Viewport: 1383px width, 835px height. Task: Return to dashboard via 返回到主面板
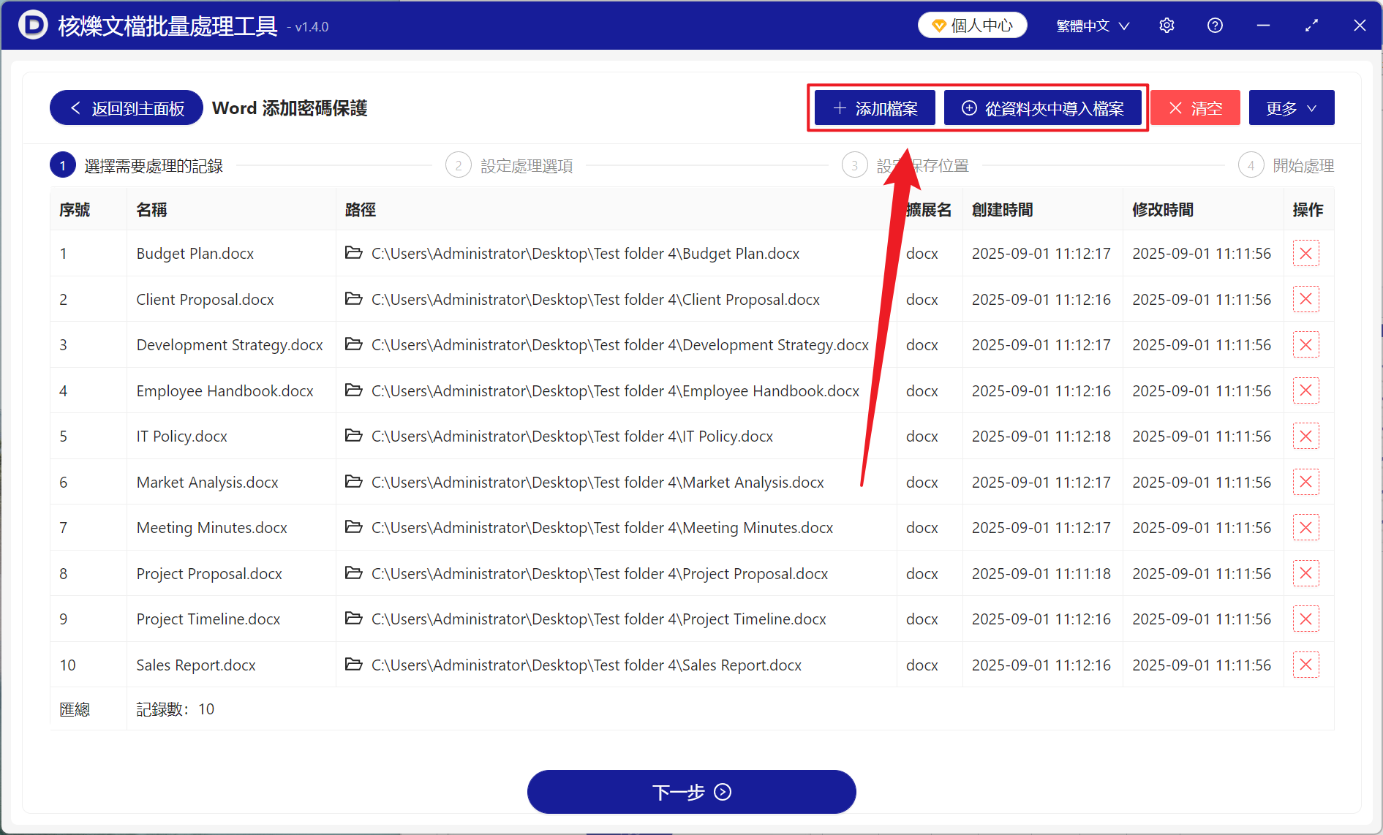(x=125, y=107)
